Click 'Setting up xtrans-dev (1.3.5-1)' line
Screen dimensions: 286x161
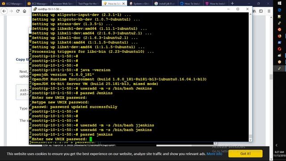(x=72, y=24)
